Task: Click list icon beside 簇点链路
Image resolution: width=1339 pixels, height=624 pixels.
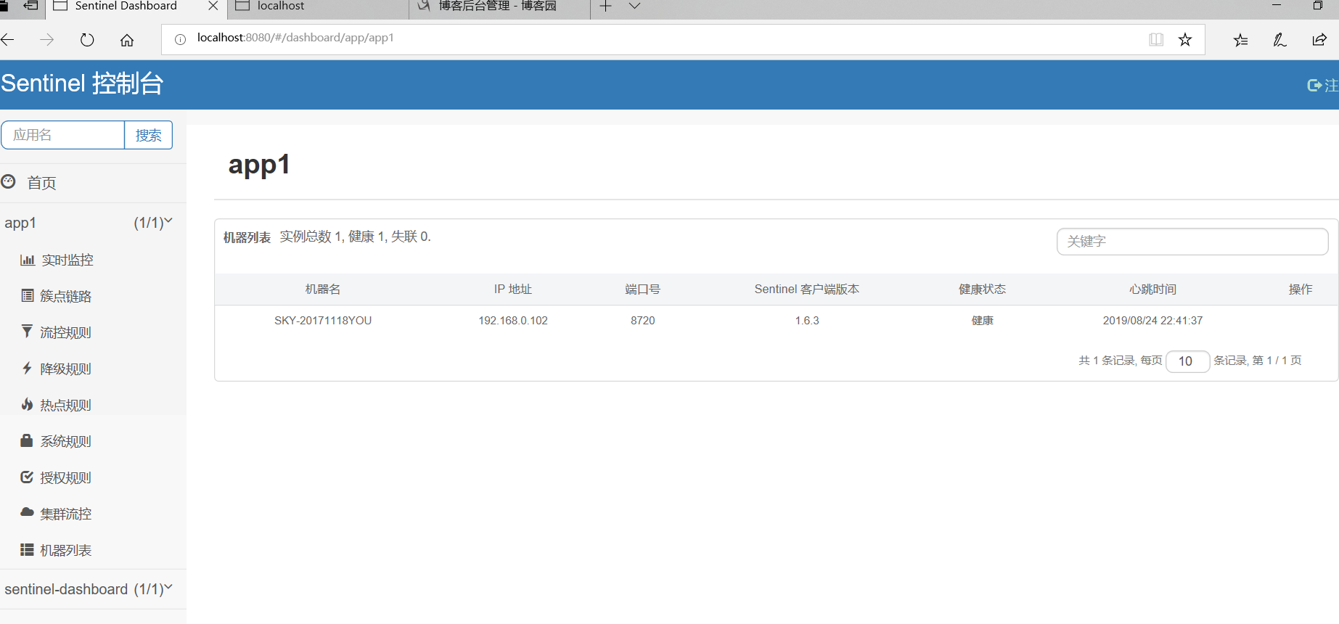Action: coord(28,295)
